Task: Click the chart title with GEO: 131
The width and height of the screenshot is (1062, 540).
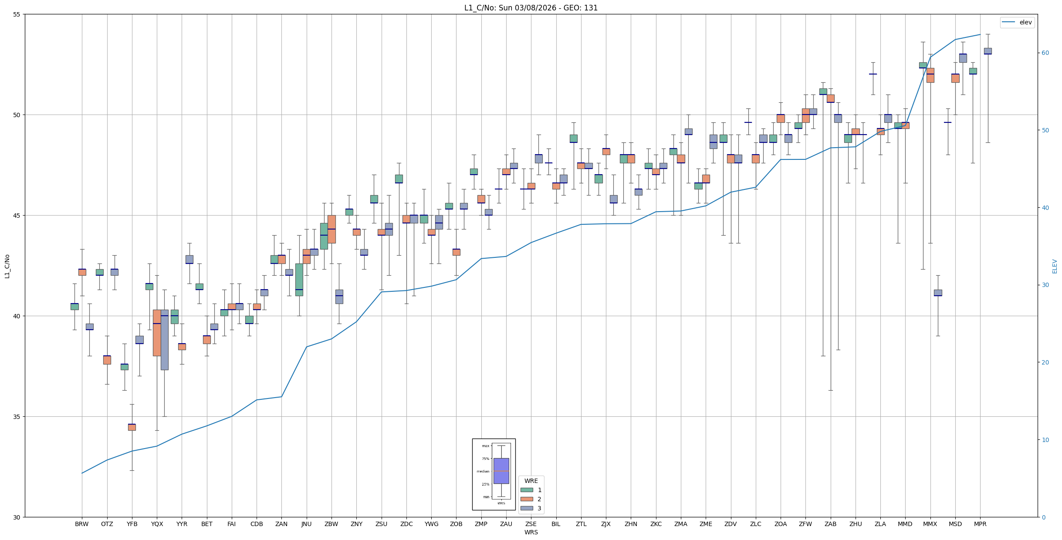Action: click(531, 8)
